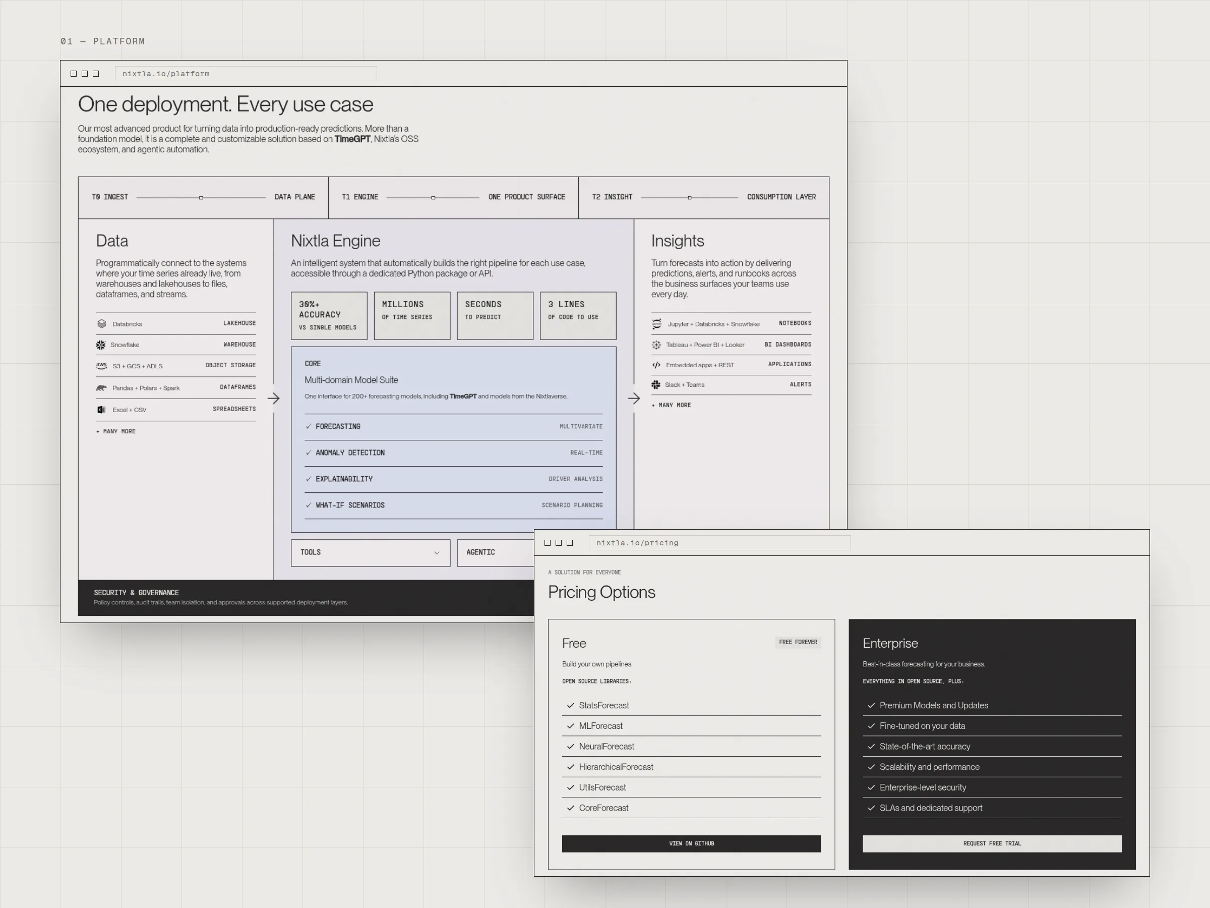
Task: Click the NeuralForecast list row
Action: 691,747
